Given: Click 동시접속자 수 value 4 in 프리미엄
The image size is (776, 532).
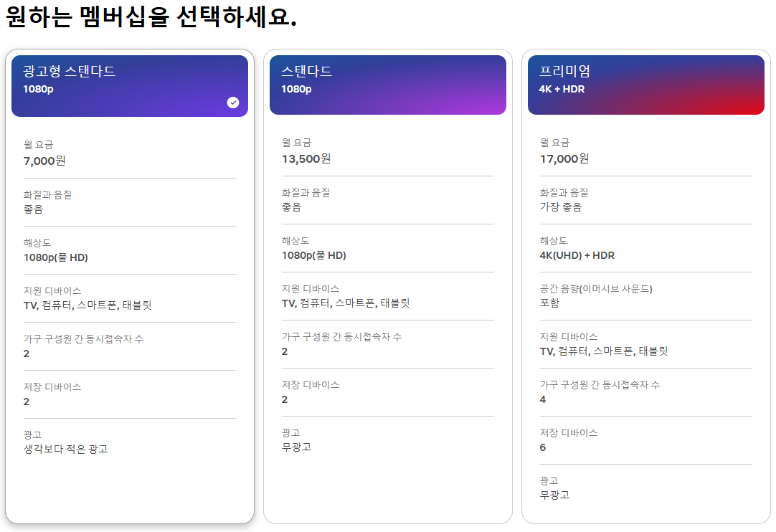Looking at the screenshot, I should click(x=543, y=399).
